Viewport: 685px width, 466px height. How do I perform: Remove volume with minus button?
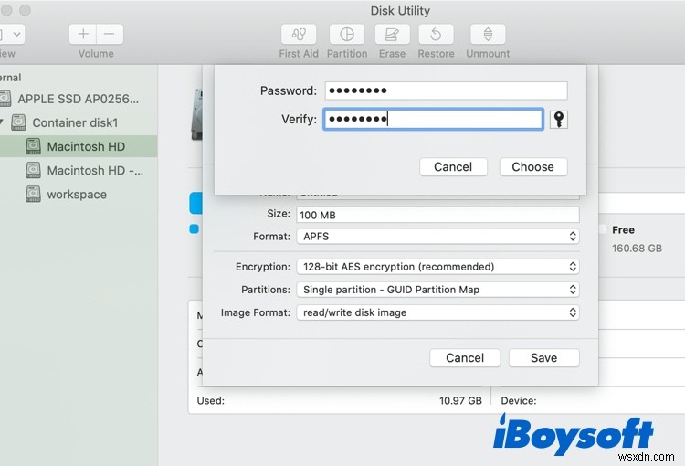(110, 34)
